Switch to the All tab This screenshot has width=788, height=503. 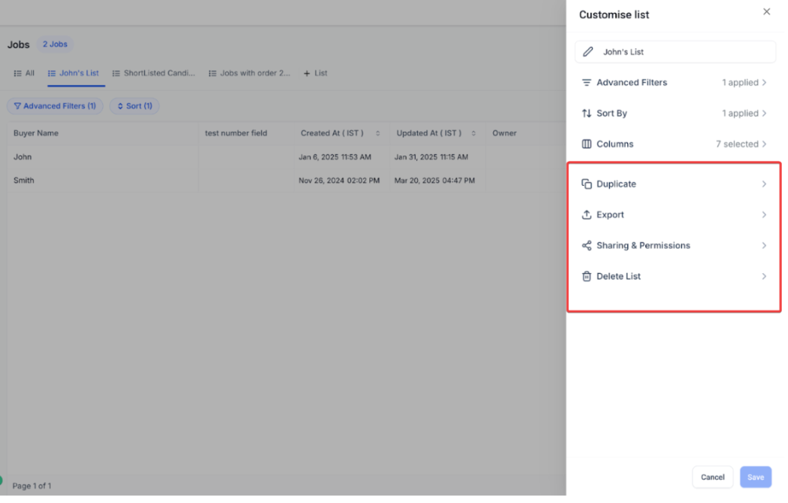click(x=24, y=74)
